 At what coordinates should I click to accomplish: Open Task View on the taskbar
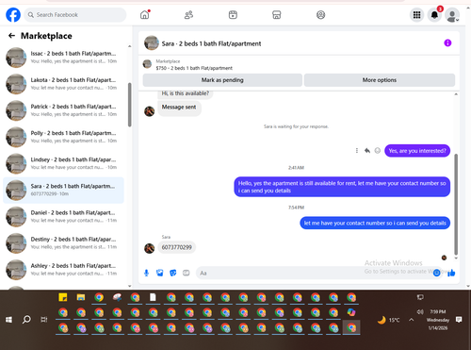[x=44, y=320]
